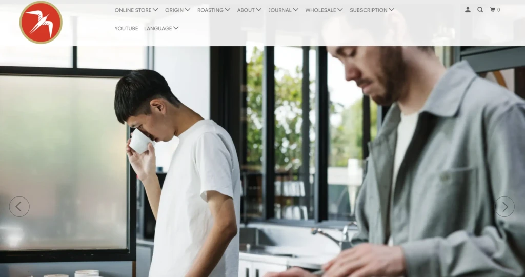Expand the Origin dropdown
The width and height of the screenshot is (525, 277).
coord(177,10)
